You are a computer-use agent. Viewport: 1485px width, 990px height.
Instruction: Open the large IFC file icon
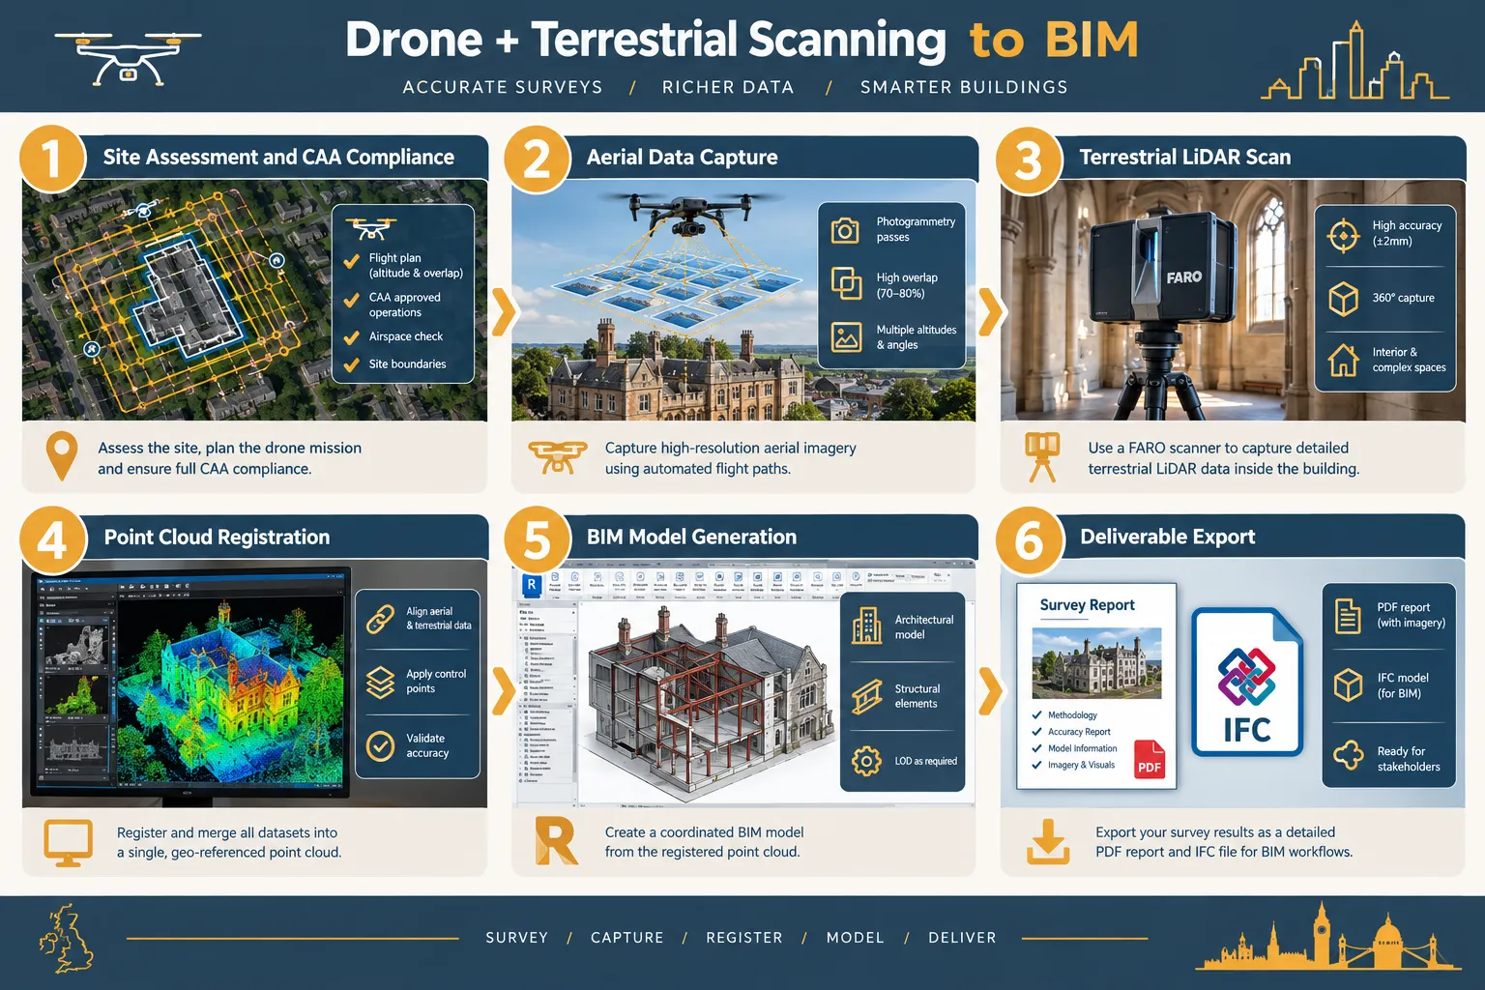click(1247, 683)
